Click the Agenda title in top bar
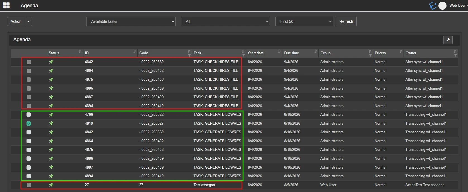 pyautogui.click(x=29, y=6)
